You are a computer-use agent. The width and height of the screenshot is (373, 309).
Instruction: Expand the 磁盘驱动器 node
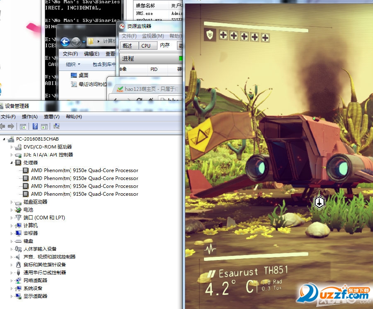[11, 202]
